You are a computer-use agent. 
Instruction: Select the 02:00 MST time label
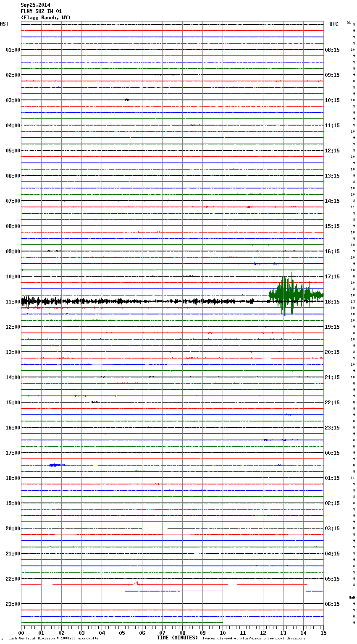click(x=13, y=75)
